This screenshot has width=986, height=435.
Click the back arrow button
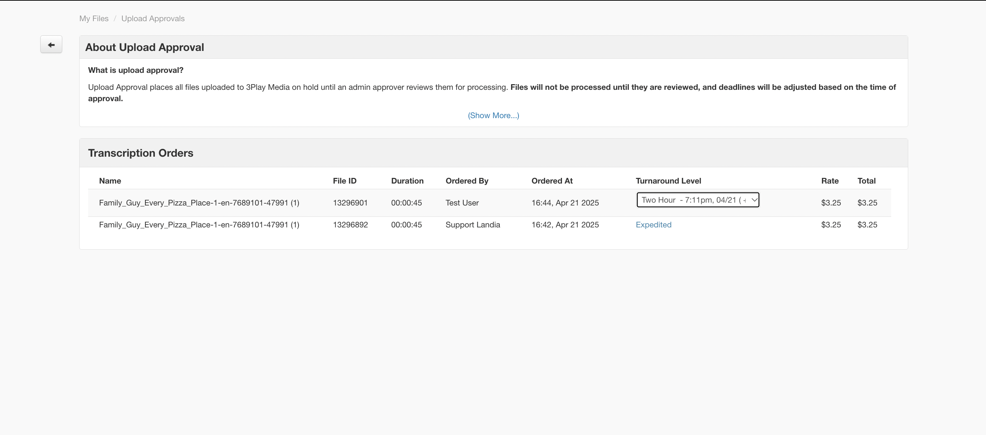[x=51, y=45]
